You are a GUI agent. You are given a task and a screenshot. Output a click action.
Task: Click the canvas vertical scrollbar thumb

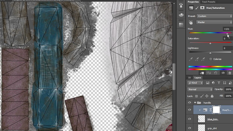(x=174, y=77)
